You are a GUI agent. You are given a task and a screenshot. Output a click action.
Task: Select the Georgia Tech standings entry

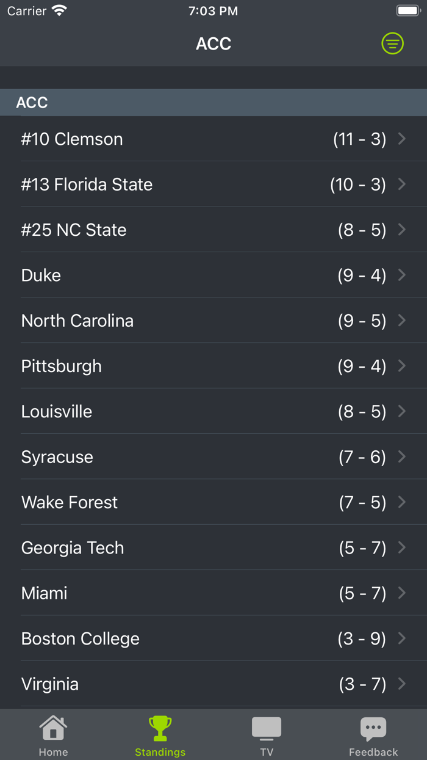pyautogui.click(x=213, y=547)
